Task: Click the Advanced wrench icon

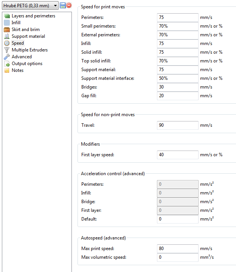Action: 7,57
